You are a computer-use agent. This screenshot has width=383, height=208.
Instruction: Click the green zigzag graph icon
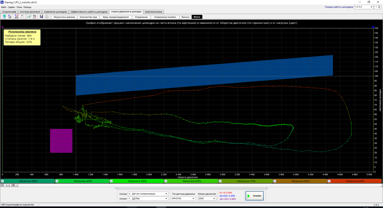29,16
